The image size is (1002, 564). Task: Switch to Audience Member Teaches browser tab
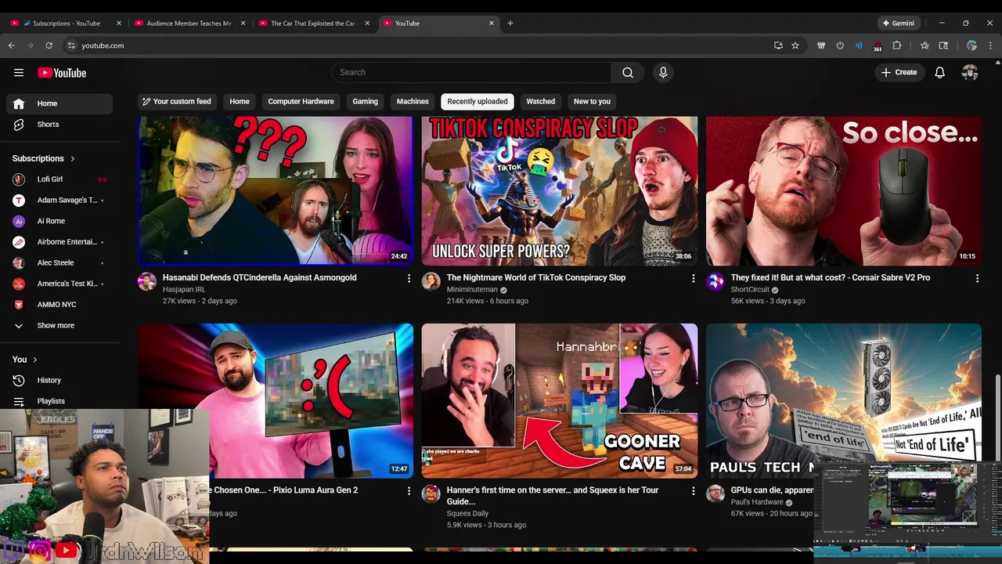tap(189, 23)
